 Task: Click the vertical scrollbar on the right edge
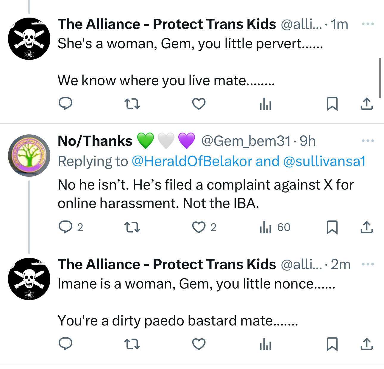tap(380, 78)
